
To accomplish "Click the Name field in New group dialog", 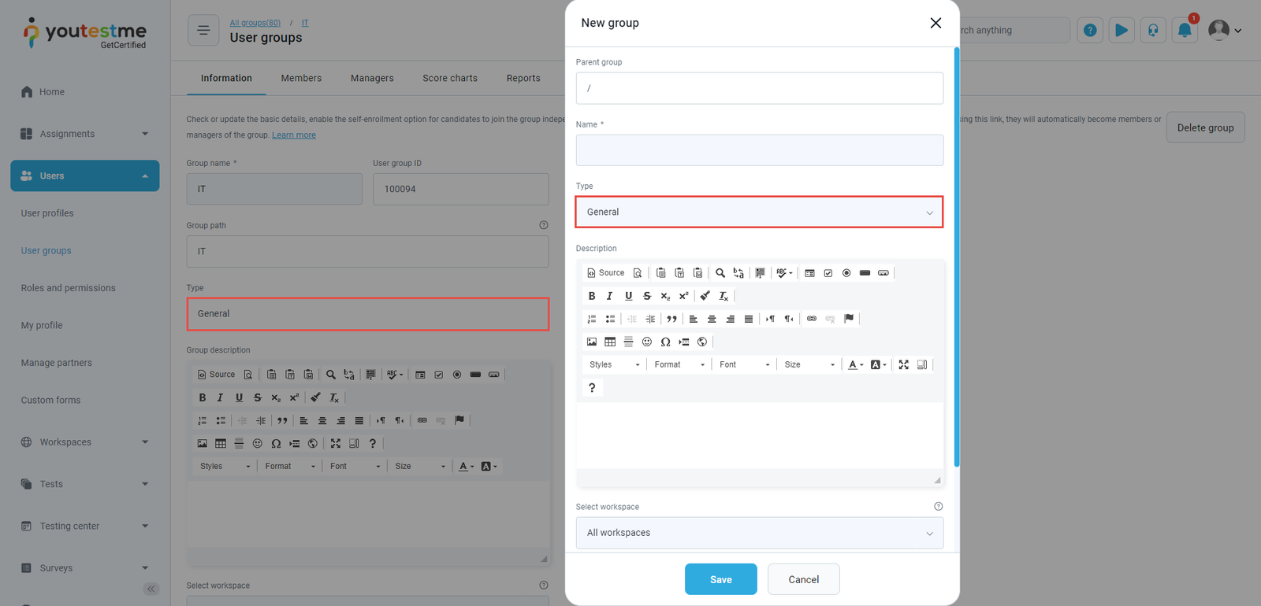I will coord(759,150).
